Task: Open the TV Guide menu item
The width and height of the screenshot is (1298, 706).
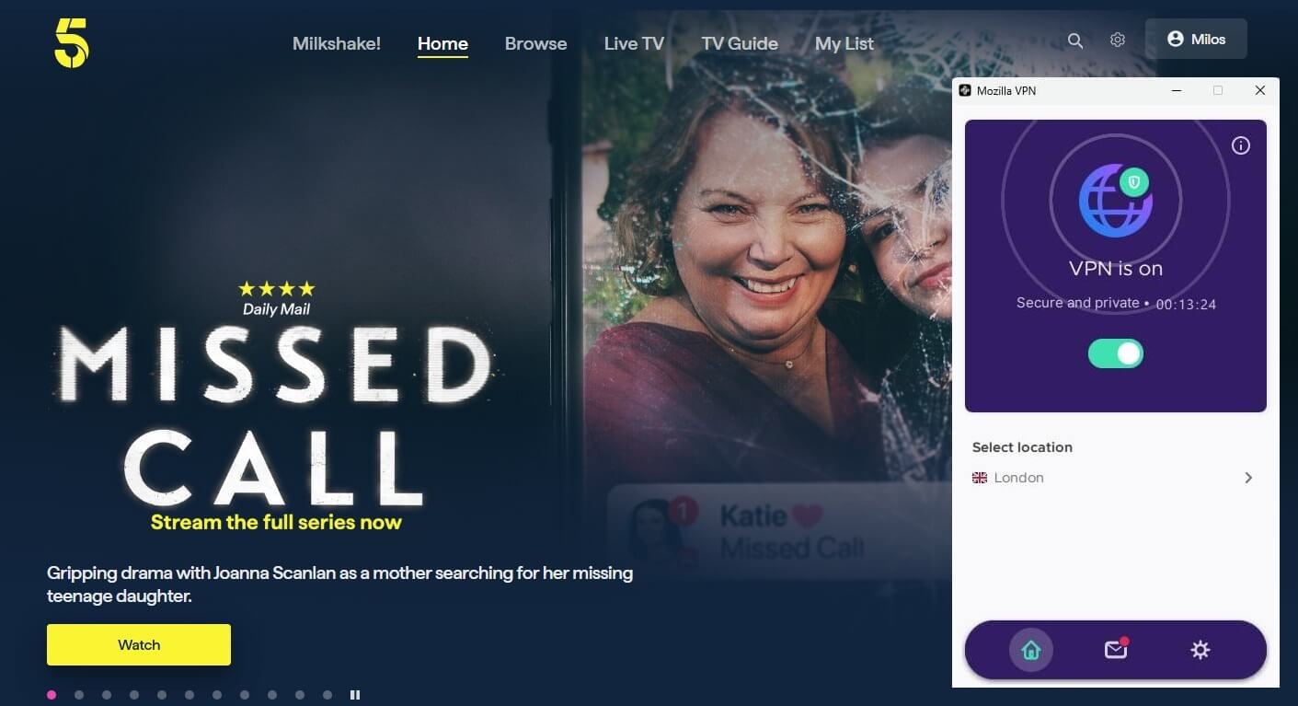Action: pyautogui.click(x=740, y=43)
